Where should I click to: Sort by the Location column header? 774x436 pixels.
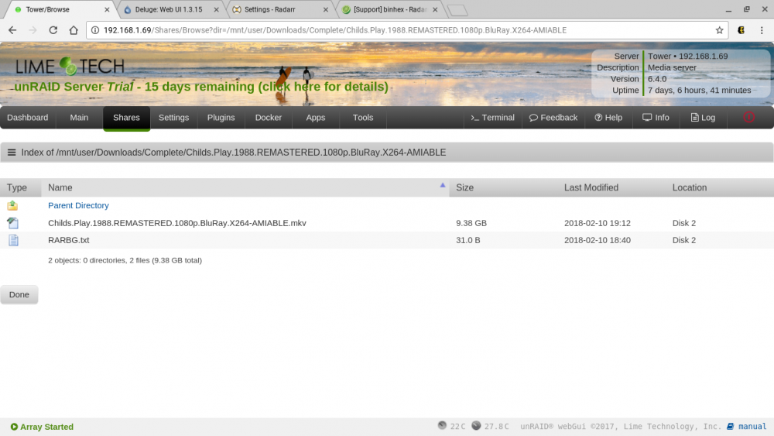(720, 187)
